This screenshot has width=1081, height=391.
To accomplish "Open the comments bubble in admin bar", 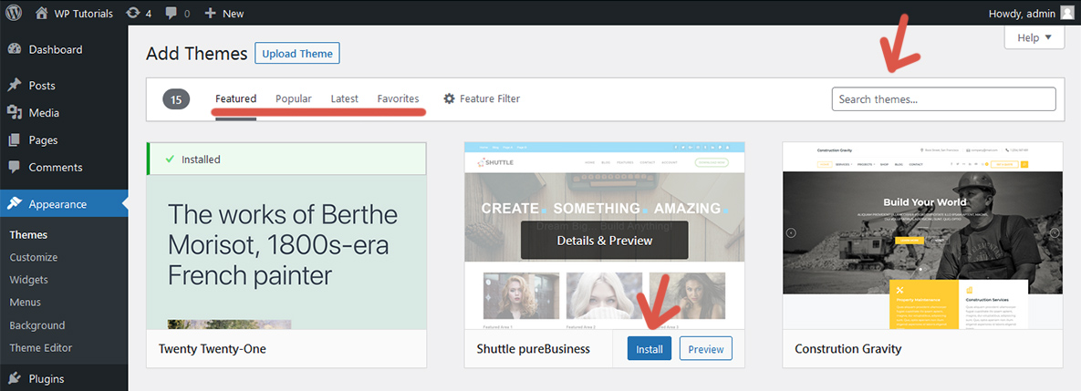I will (172, 13).
